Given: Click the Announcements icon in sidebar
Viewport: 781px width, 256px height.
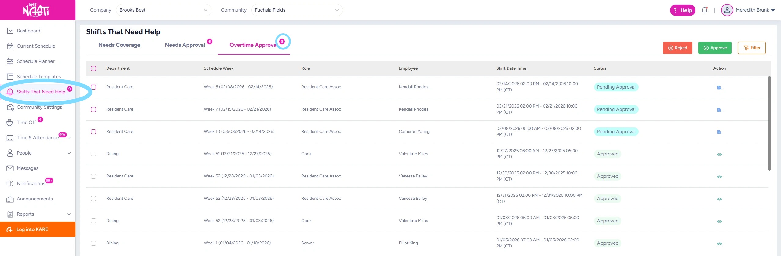Looking at the screenshot, I should (10, 199).
